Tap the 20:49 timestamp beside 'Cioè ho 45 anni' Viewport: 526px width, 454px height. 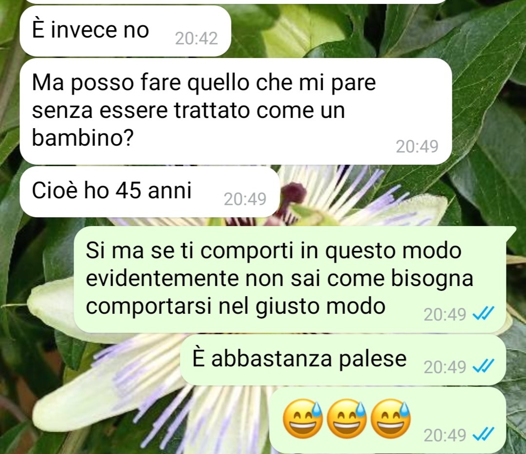pos(245,199)
